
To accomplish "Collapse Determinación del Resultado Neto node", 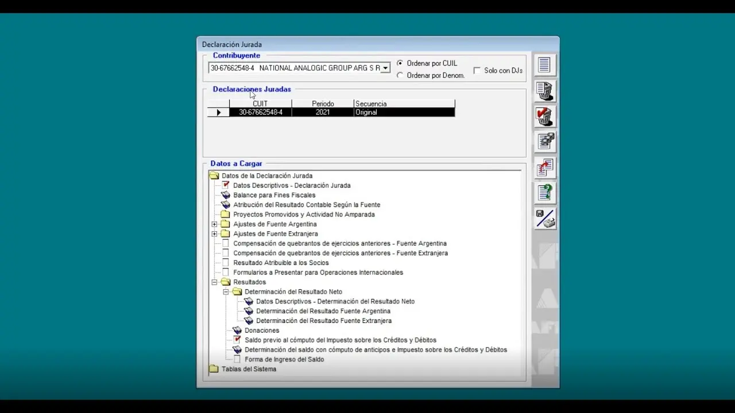I will click(226, 292).
